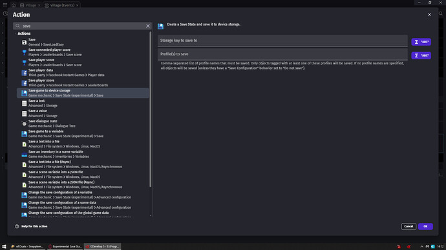446x250 pixels.
Task: Click the Cancel button
Action: 409,226
